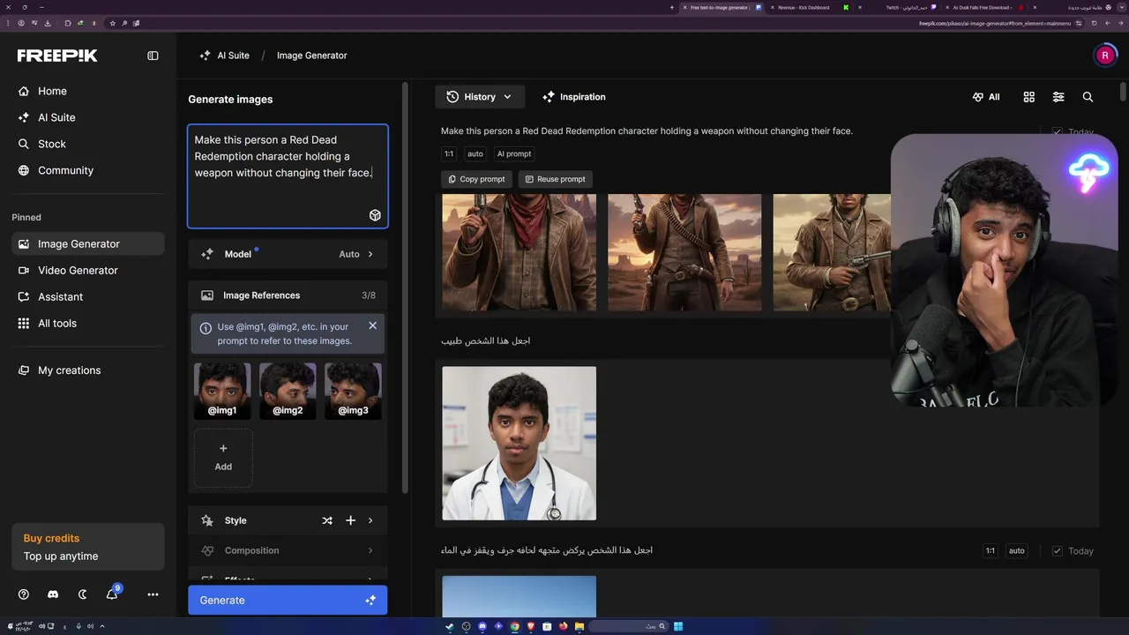
Task: Toggle Today checkbox on cliff prompt row
Action: (x=1057, y=551)
